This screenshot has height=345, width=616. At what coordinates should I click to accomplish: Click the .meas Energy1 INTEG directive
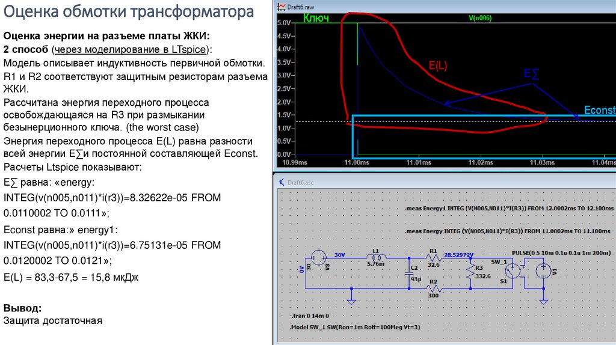pos(509,208)
